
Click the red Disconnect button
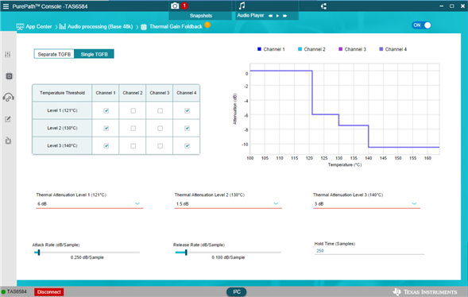tap(49, 292)
